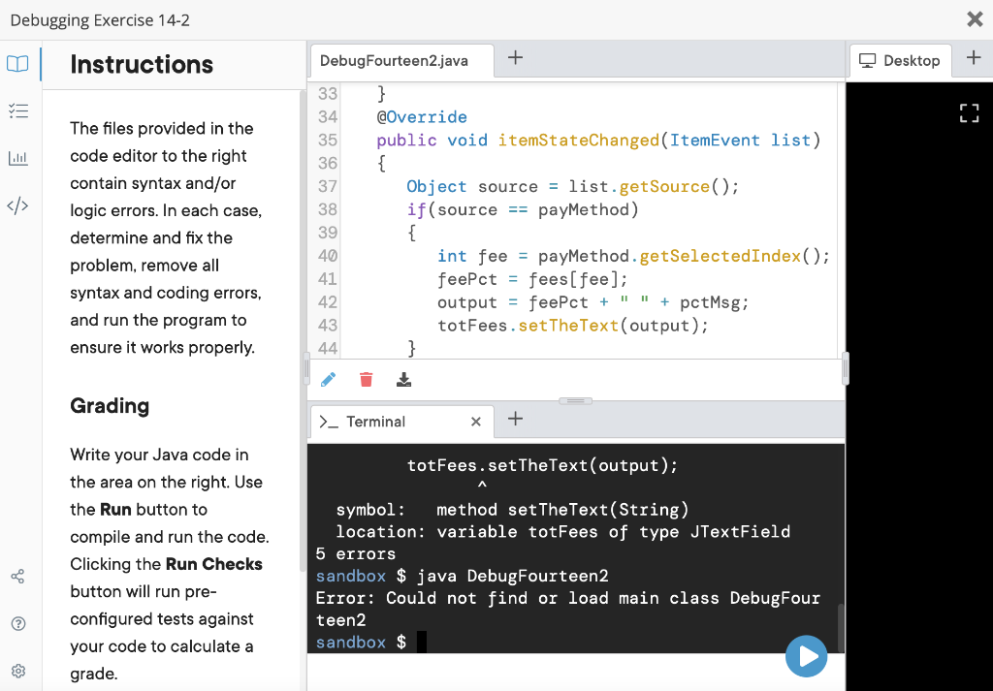993x691 pixels.
Task: Open the help question mark icon
Action: [17, 623]
